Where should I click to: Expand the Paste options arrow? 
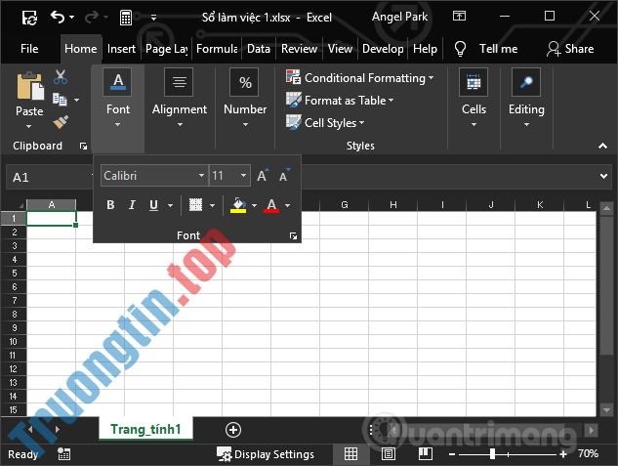pyautogui.click(x=28, y=127)
